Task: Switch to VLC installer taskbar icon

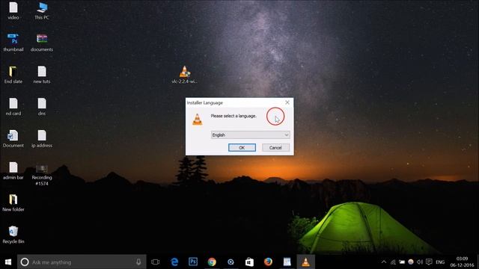Action: (x=305, y=262)
